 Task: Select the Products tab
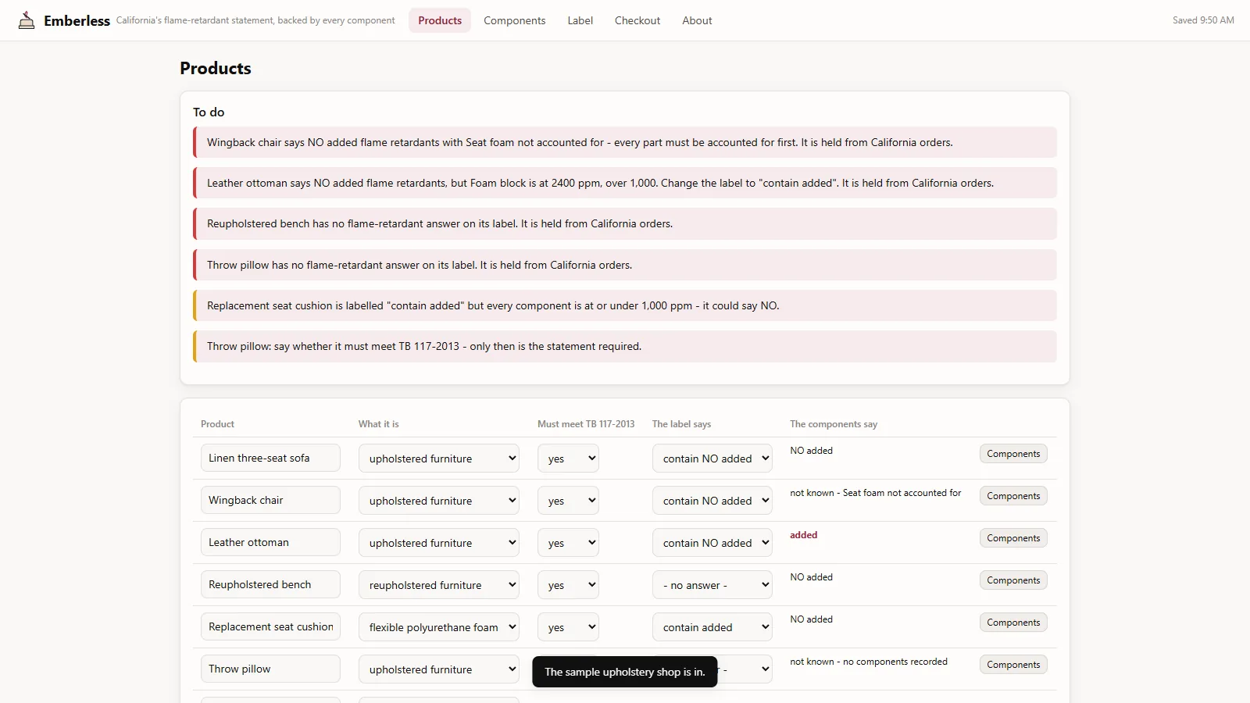tap(440, 20)
